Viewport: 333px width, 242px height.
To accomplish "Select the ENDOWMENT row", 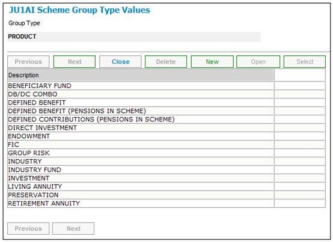I will (166, 136).
